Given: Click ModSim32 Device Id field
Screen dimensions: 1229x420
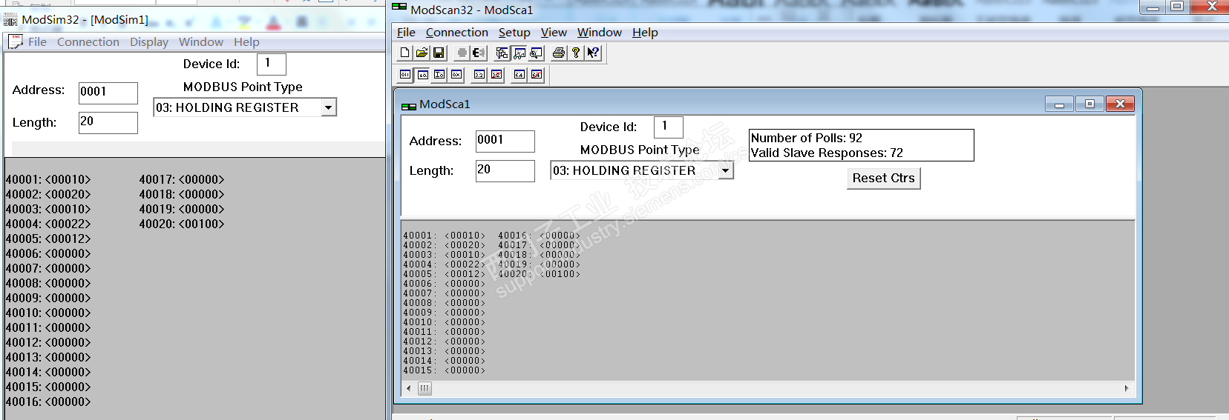Looking at the screenshot, I should (272, 64).
